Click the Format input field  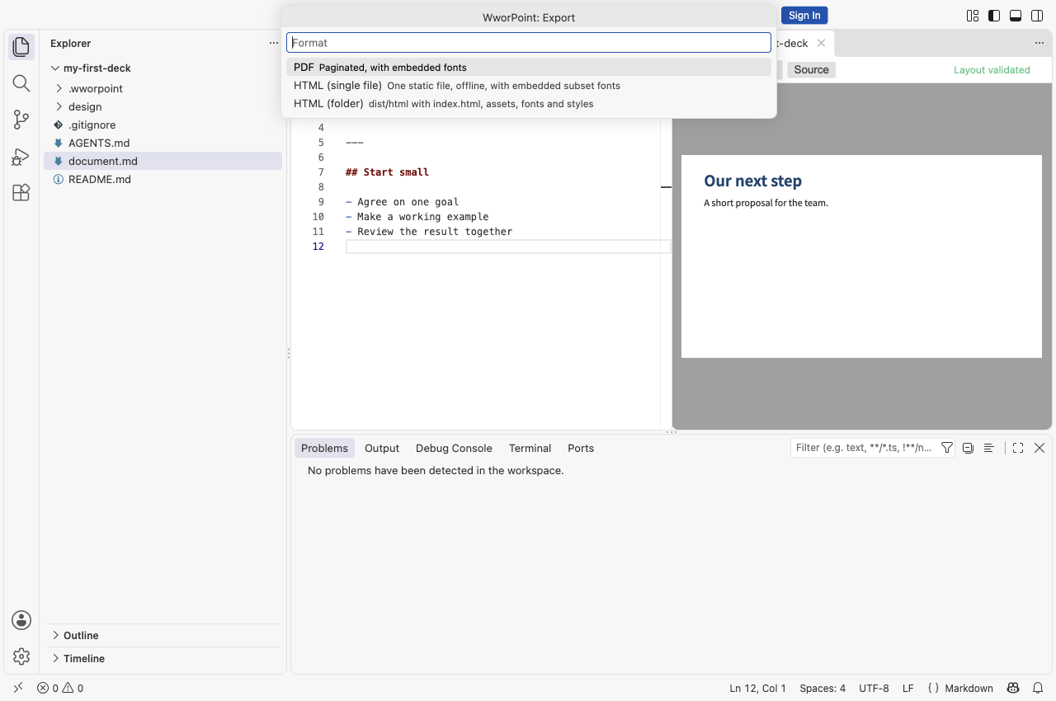coord(529,43)
